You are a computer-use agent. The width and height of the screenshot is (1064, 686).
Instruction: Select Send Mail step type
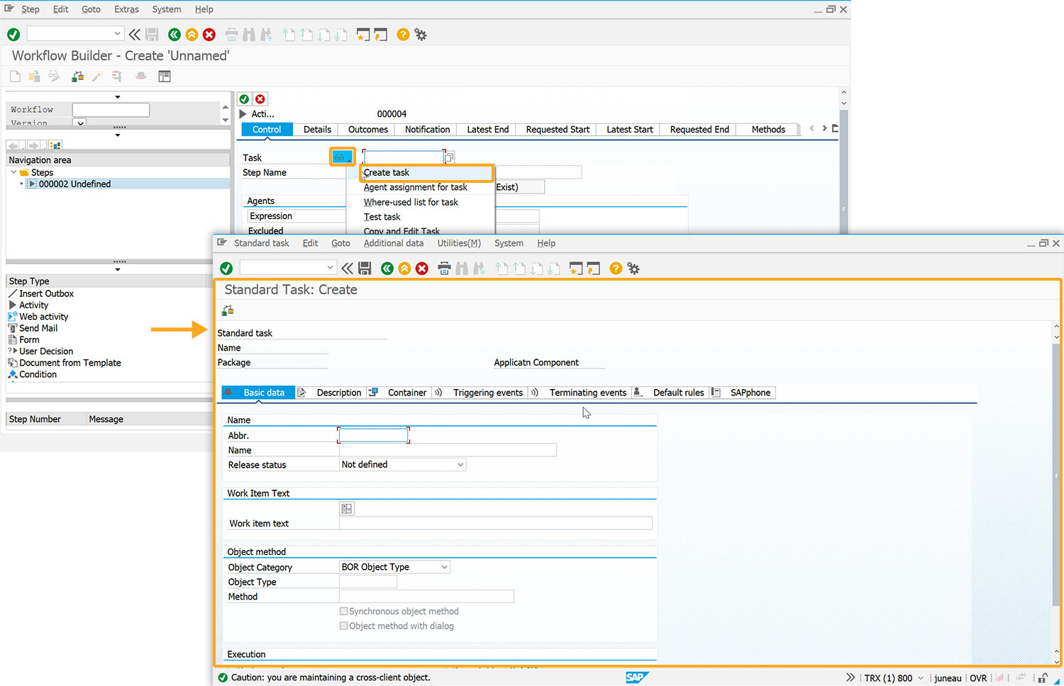tap(38, 328)
